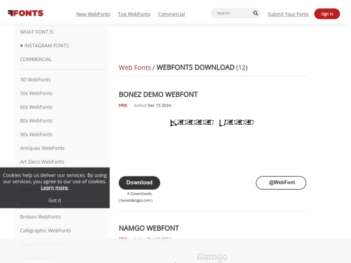Open bonezdesignz.com author link

136,201
